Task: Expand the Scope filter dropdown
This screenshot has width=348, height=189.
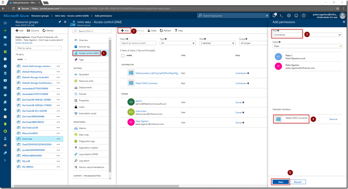Action: 253,43
